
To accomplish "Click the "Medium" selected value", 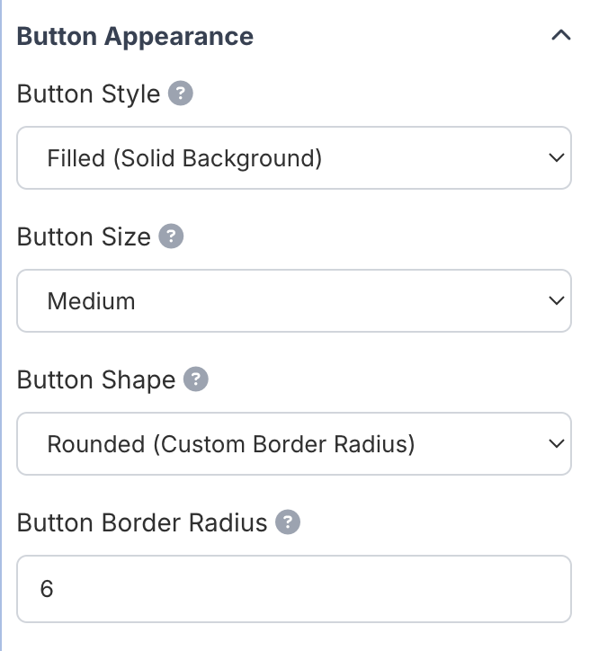I will click(91, 301).
